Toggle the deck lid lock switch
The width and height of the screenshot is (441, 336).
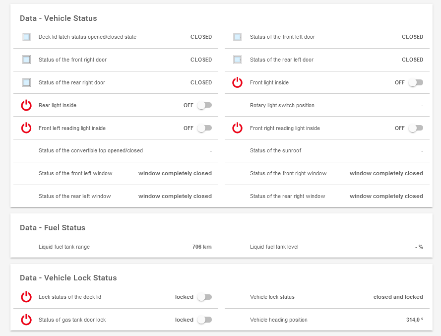pos(204,297)
